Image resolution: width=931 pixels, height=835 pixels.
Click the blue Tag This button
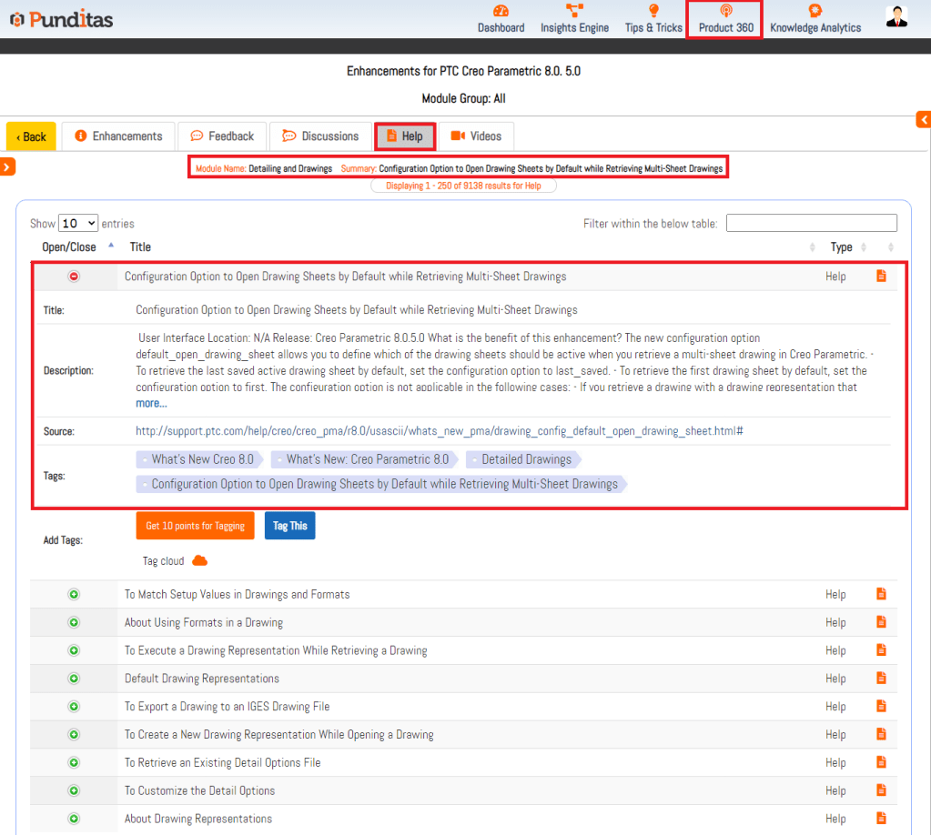[x=289, y=526]
